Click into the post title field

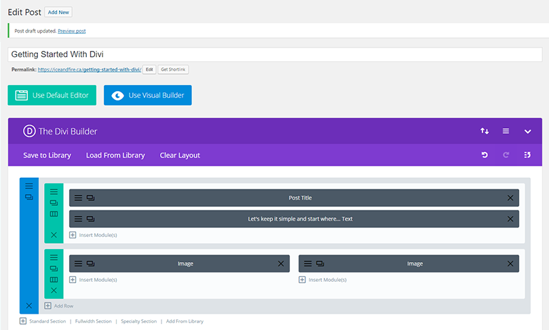pyautogui.click(x=275, y=54)
